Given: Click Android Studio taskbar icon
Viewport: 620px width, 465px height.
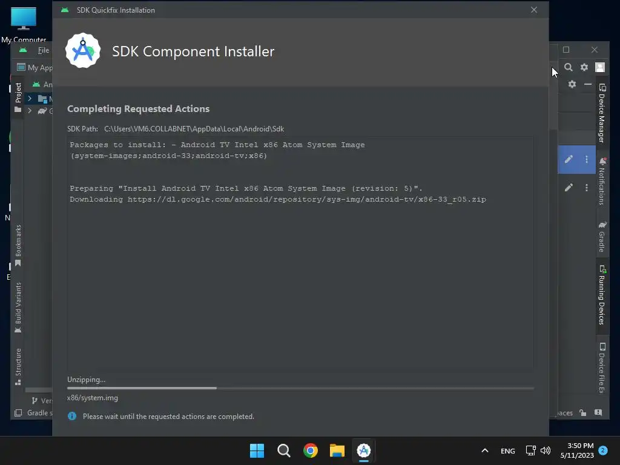Looking at the screenshot, I should pyautogui.click(x=364, y=450).
